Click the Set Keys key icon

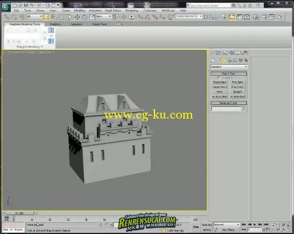coord(196,227)
